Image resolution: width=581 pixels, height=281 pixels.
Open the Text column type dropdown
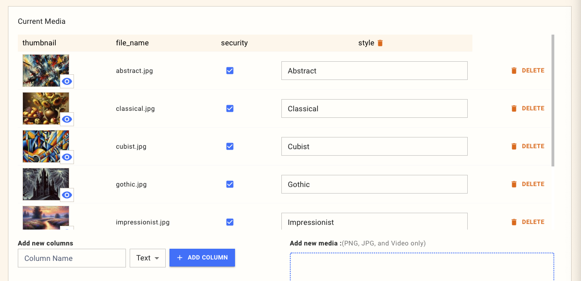coord(147,258)
